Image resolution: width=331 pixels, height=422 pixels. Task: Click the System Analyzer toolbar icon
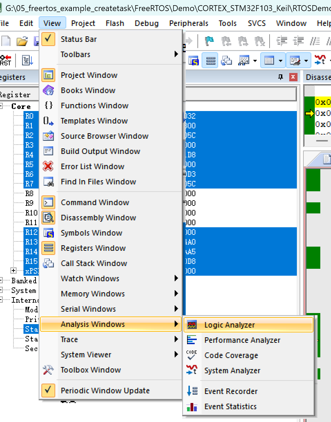[320, 61]
